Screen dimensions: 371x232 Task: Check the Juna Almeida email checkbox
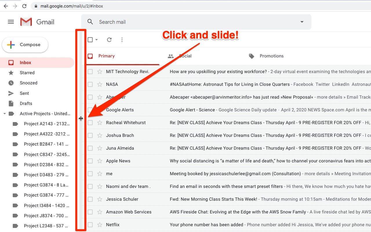[x=90, y=148]
